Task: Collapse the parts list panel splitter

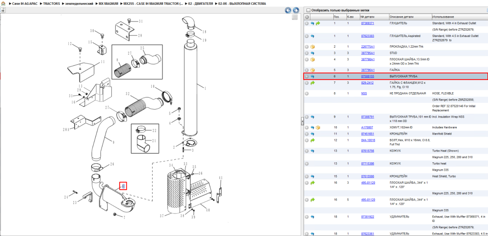Action: click(302, 121)
